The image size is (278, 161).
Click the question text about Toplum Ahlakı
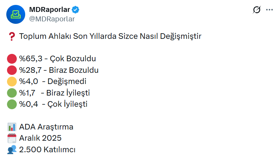coord(110,36)
